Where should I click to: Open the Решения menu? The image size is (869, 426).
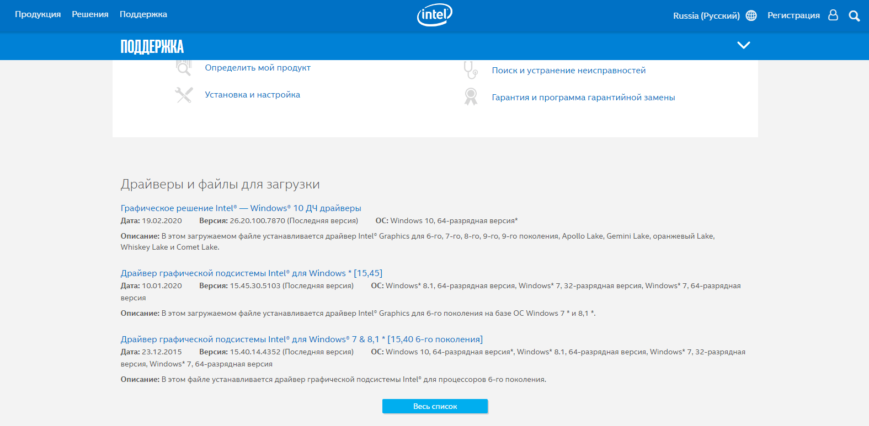click(x=90, y=14)
